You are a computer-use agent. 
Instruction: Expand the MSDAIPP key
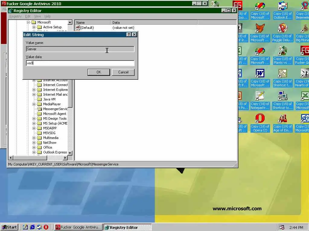point(34,128)
